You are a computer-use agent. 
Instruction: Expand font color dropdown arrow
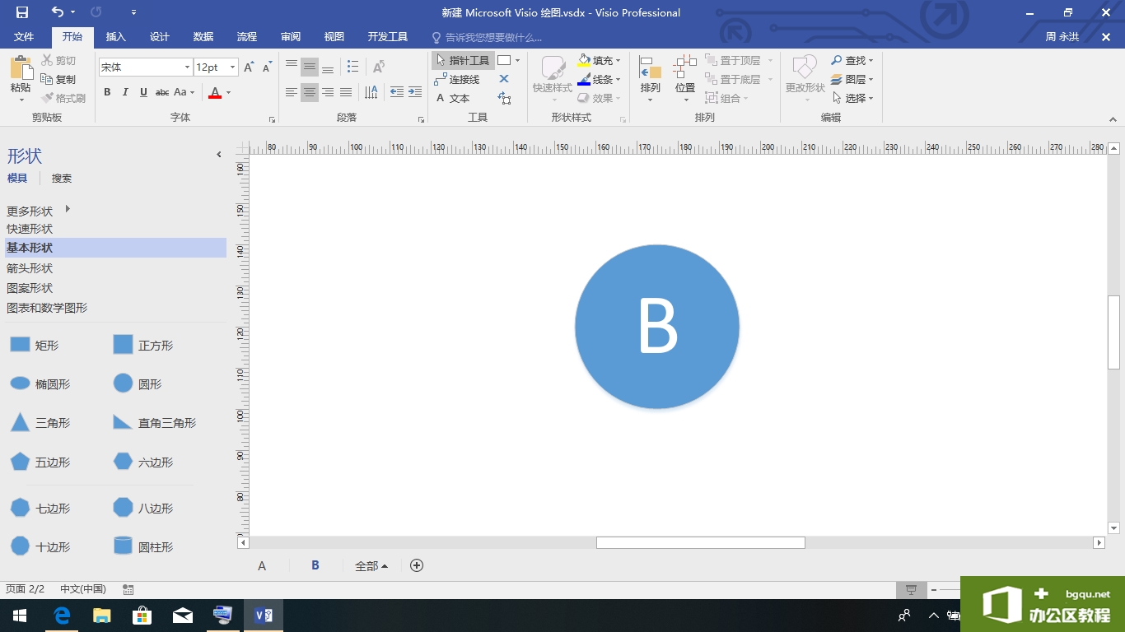pyautogui.click(x=229, y=92)
